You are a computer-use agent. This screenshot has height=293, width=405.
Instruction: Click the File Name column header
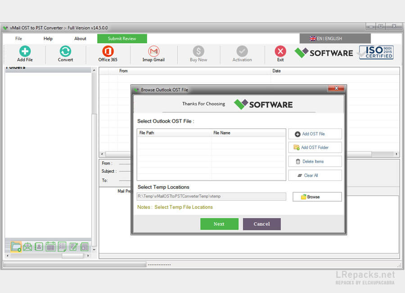click(248, 133)
